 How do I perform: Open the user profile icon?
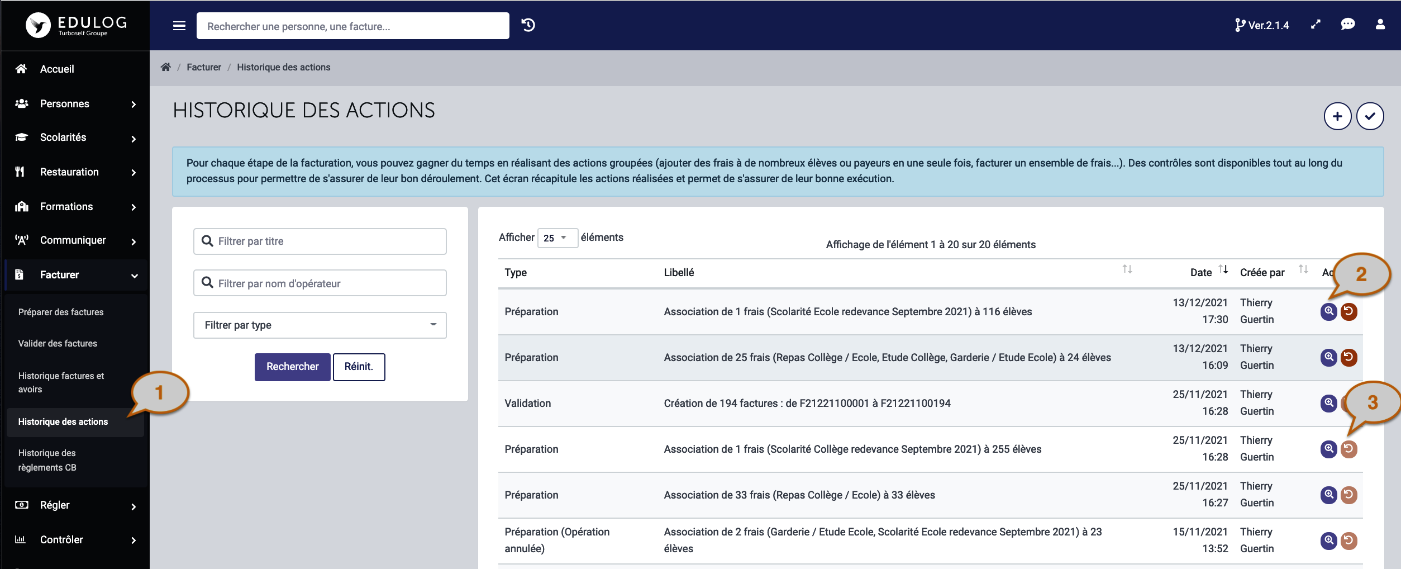[x=1380, y=25]
